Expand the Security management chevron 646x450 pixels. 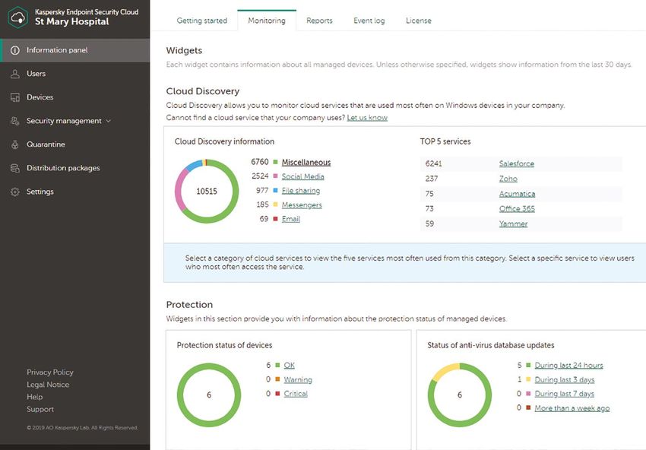point(109,121)
